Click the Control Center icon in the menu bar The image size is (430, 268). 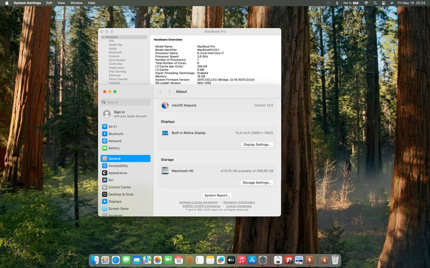point(383,3)
